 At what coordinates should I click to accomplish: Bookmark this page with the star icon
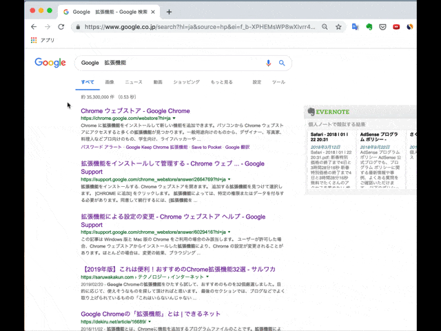pyautogui.click(x=338, y=27)
